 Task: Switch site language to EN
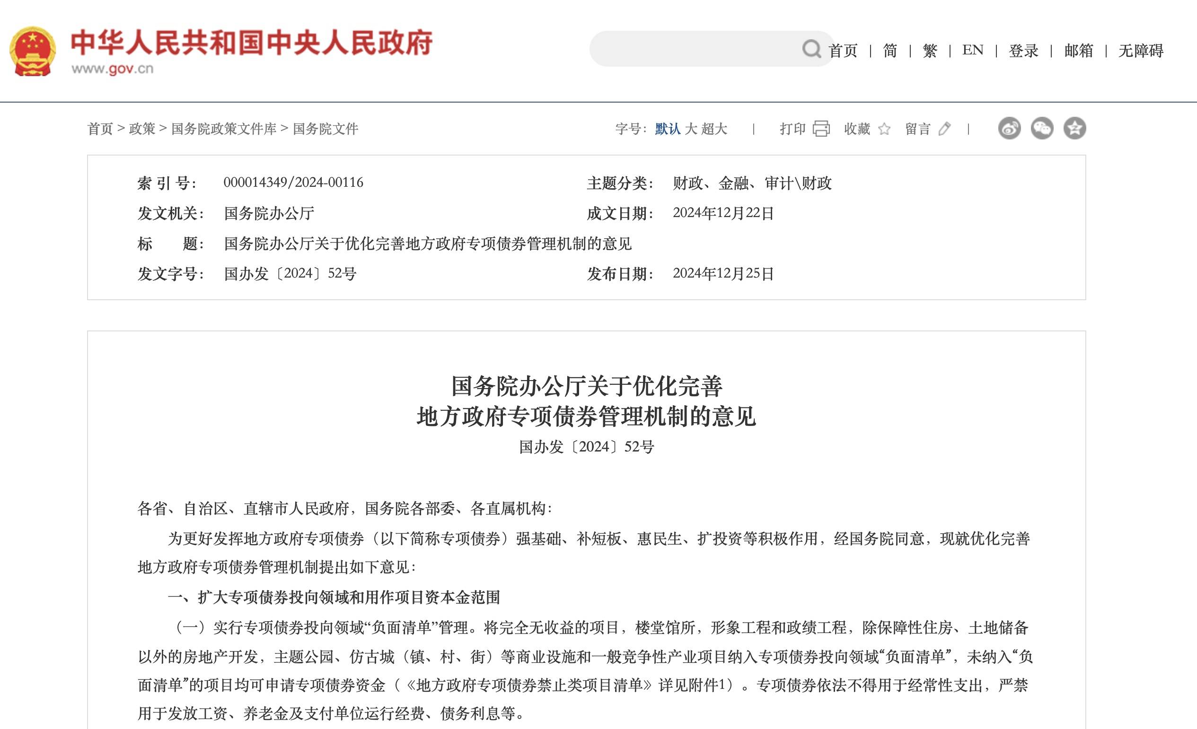[x=973, y=51]
